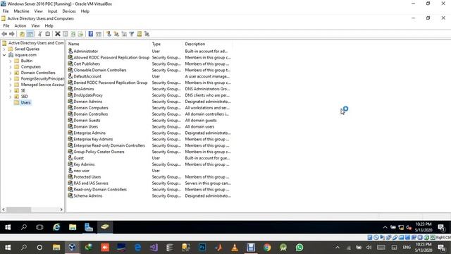Open Filter Options with the funnel icon
451x254 pixels.
tap(132, 34)
